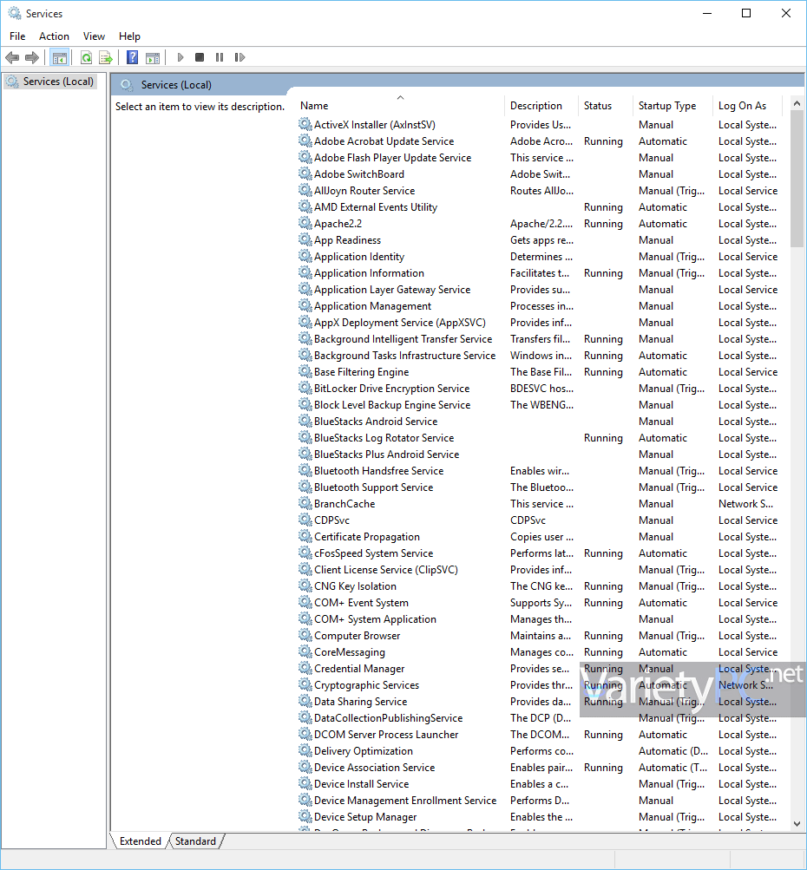807x870 pixels.
Task: Open the File menu
Action: click(x=17, y=36)
